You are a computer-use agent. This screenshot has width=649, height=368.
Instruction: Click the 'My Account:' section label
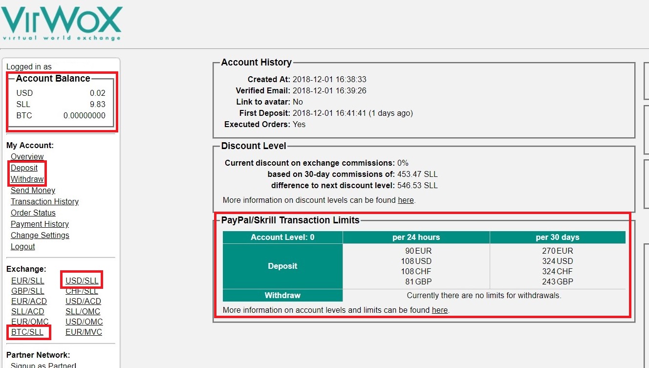pos(30,146)
